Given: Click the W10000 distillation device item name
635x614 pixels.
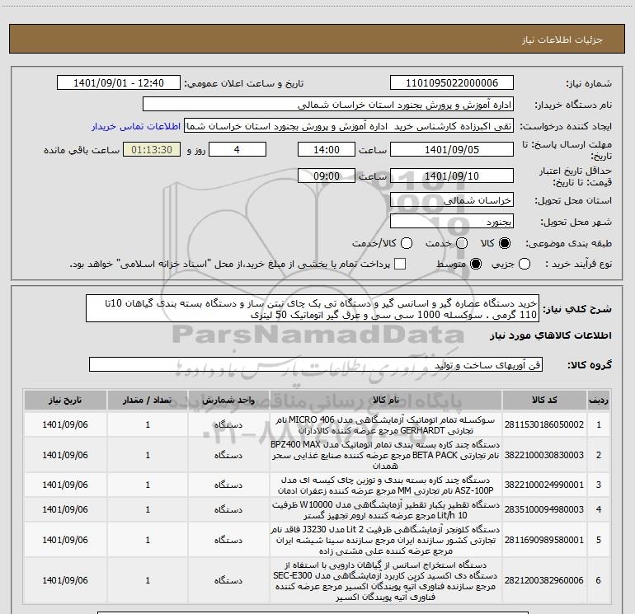Looking at the screenshot, I should [x=386, y=509].
